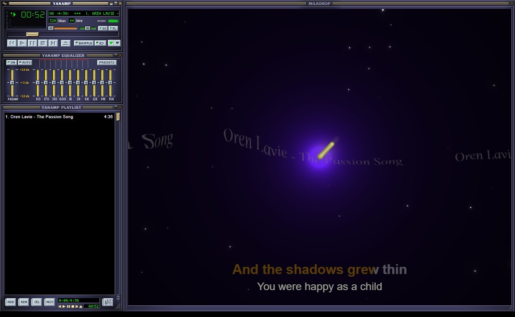Screen dimensions: 515x317
Task: Click mini pause icon in playlist
Action: 69,307
